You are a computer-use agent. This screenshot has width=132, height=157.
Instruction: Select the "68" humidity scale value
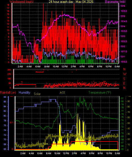5,145
